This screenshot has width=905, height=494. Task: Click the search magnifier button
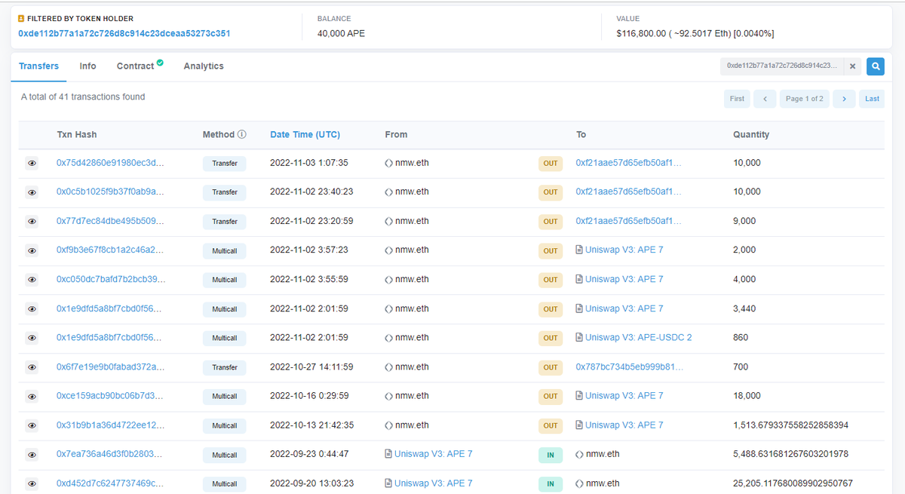875,66
